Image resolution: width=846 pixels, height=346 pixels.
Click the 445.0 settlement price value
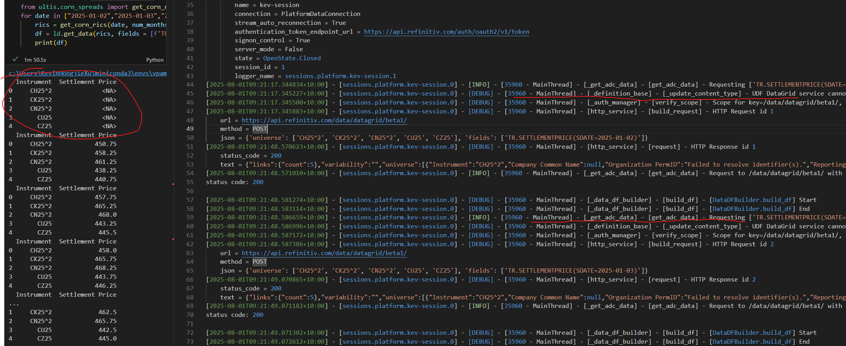107,339
